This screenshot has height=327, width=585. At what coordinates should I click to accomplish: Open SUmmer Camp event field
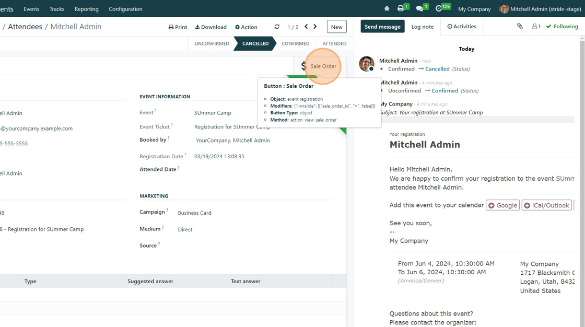pos(213,113)
